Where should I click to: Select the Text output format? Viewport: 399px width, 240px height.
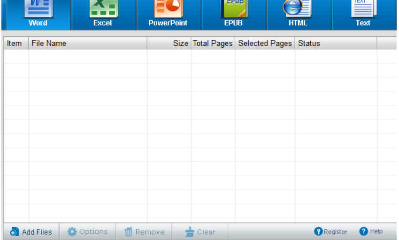(x=363, y=14)
